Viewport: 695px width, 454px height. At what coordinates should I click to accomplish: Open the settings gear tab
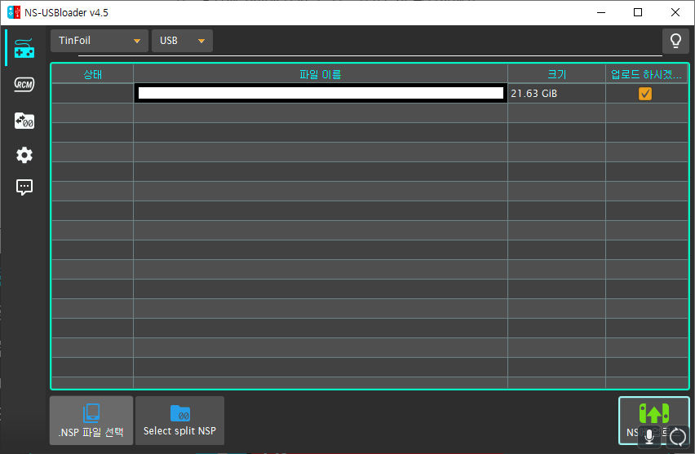pos(24,155)
